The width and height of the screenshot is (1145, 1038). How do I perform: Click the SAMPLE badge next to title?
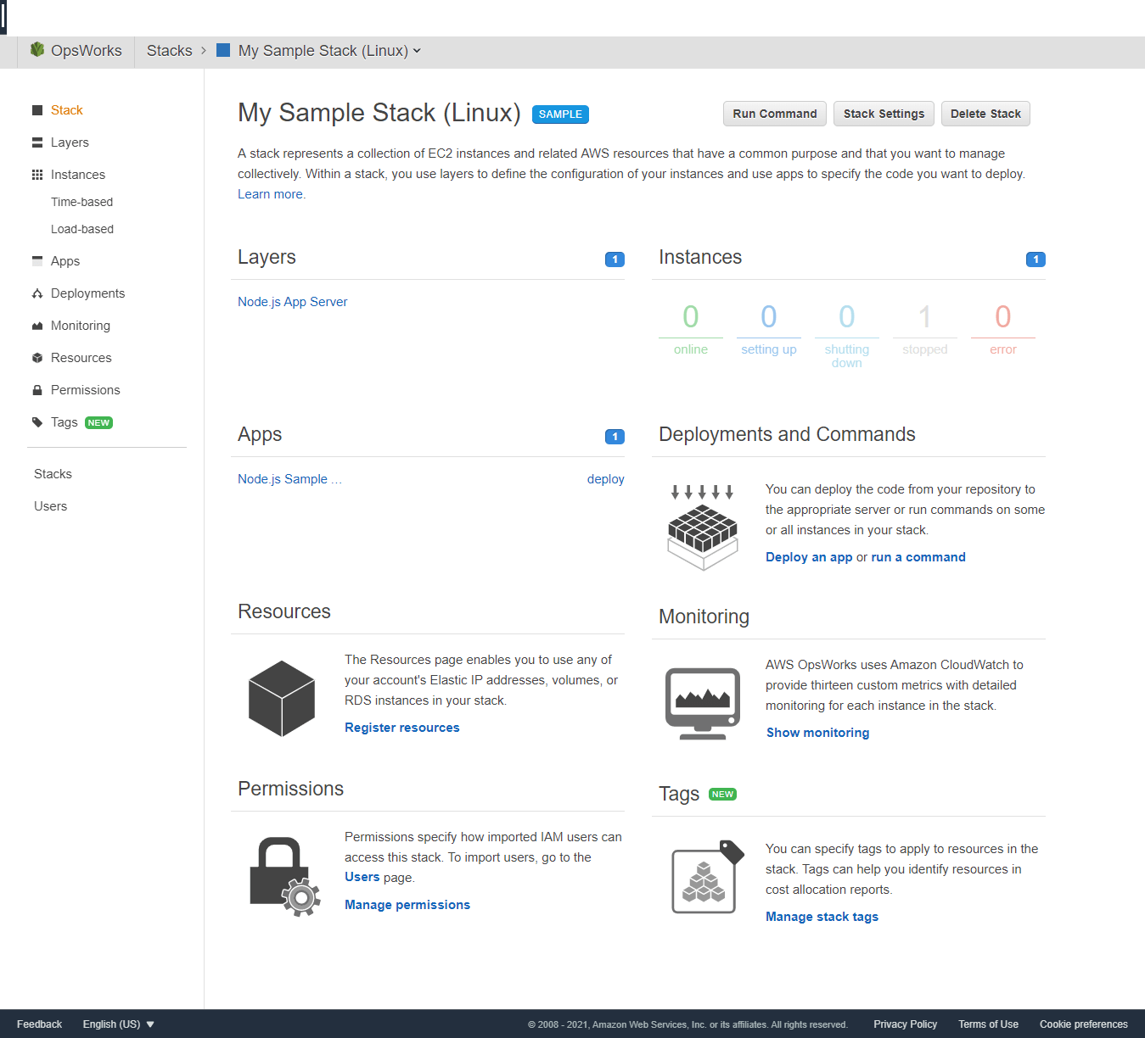(x=560, y=114)
